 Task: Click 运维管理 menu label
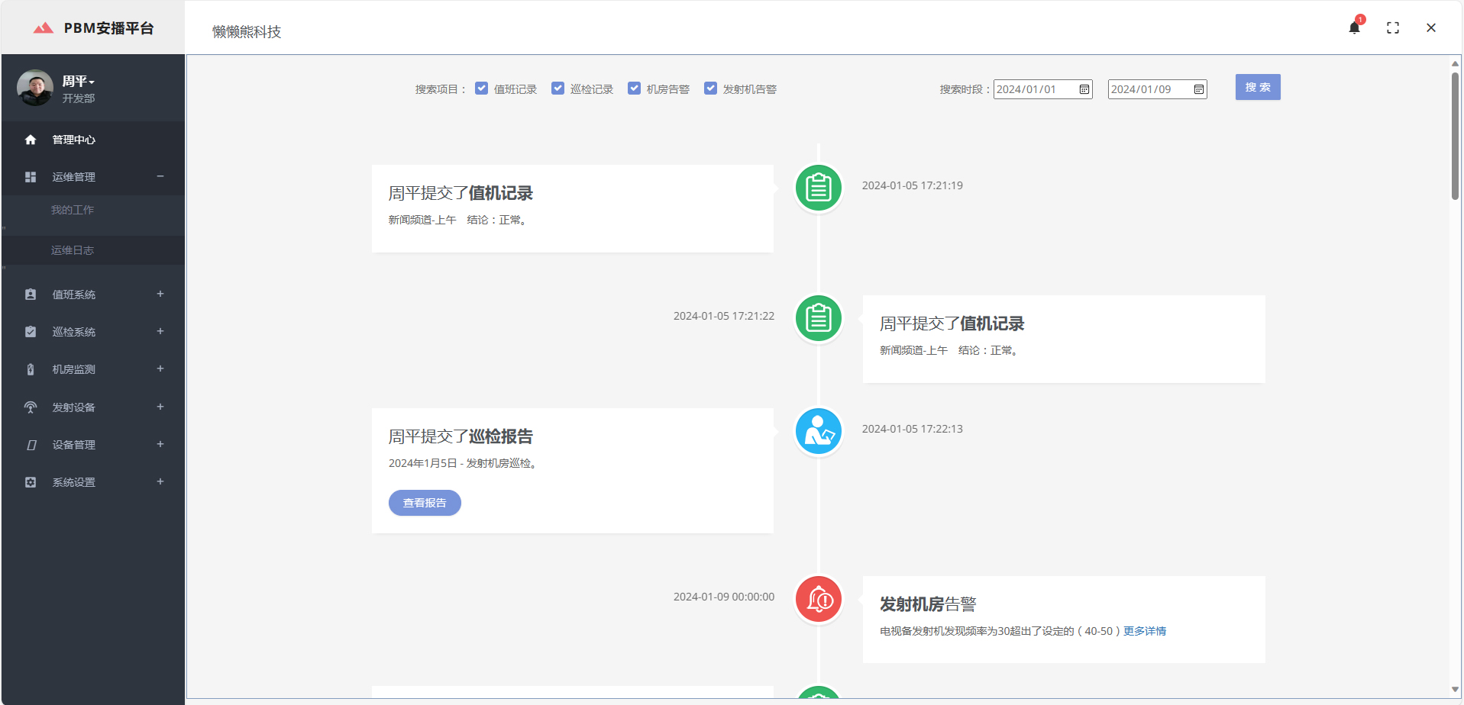click(x=74, y=177)
